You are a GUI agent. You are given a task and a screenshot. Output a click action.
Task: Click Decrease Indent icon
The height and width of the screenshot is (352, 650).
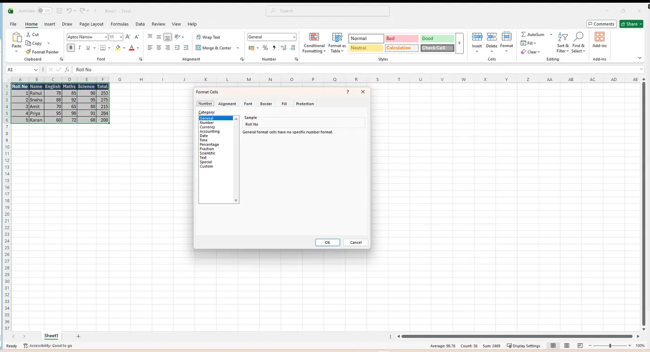pyautogui.click(x=177, y=48)
